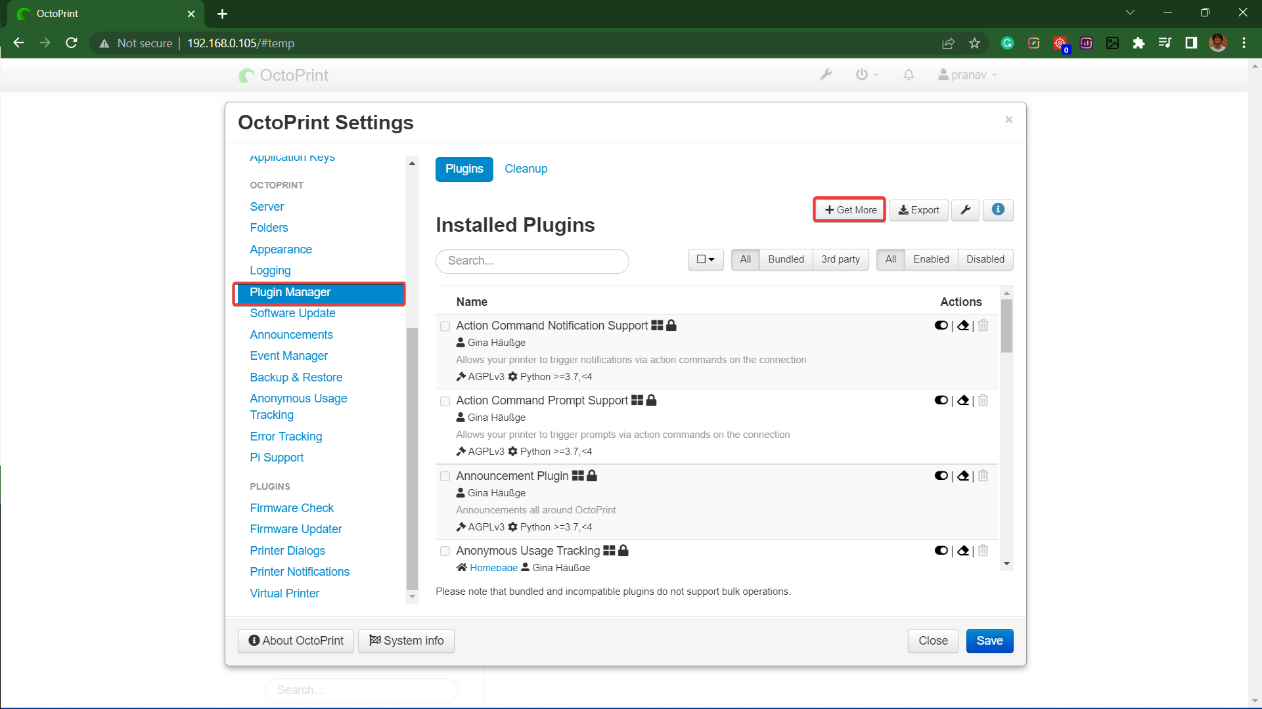Screen dimensions: 1262x709
Task: Check Anonymous Usage Tracking plugin checkbox
Action: click(x=445, y=551)
